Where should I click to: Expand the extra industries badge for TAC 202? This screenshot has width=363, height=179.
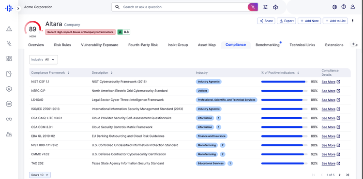tap(230, 163)
